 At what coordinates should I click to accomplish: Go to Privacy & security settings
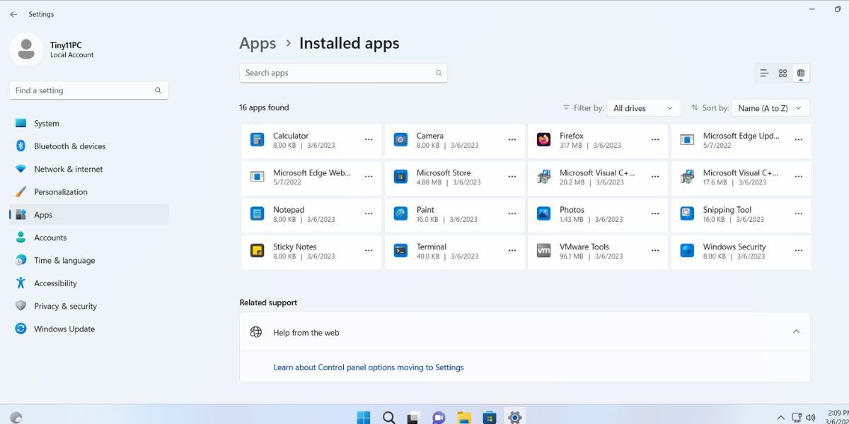click(89, 306)
